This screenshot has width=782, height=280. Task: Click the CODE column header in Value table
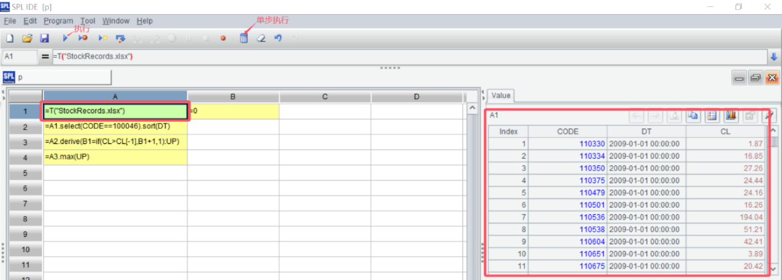[x=567, y=131]
